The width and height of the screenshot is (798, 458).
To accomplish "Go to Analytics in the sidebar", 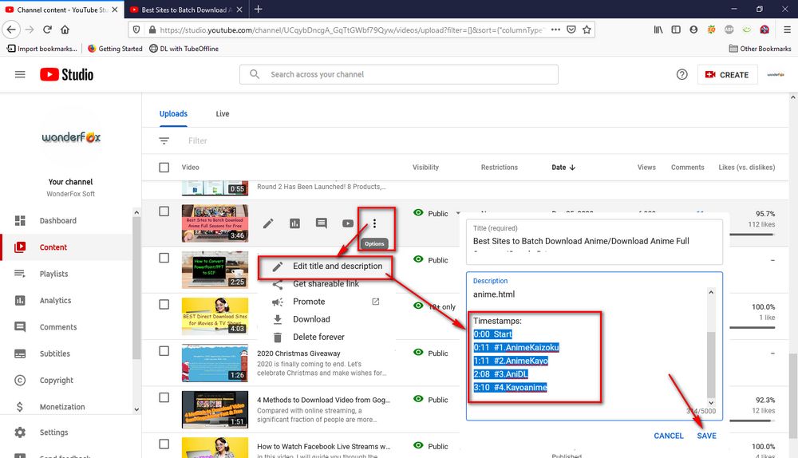I will click(55, 300).
